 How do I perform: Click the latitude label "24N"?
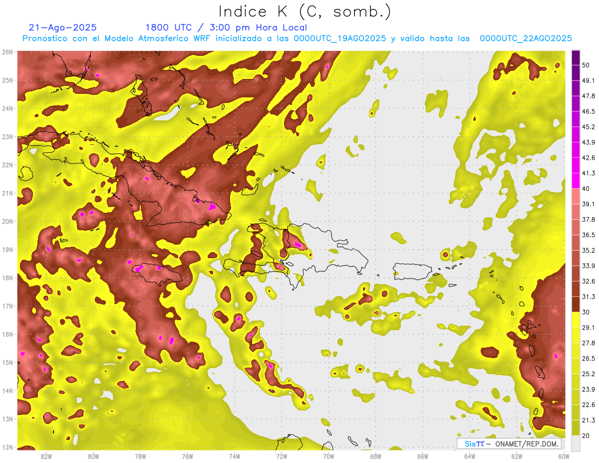point(7,108)
